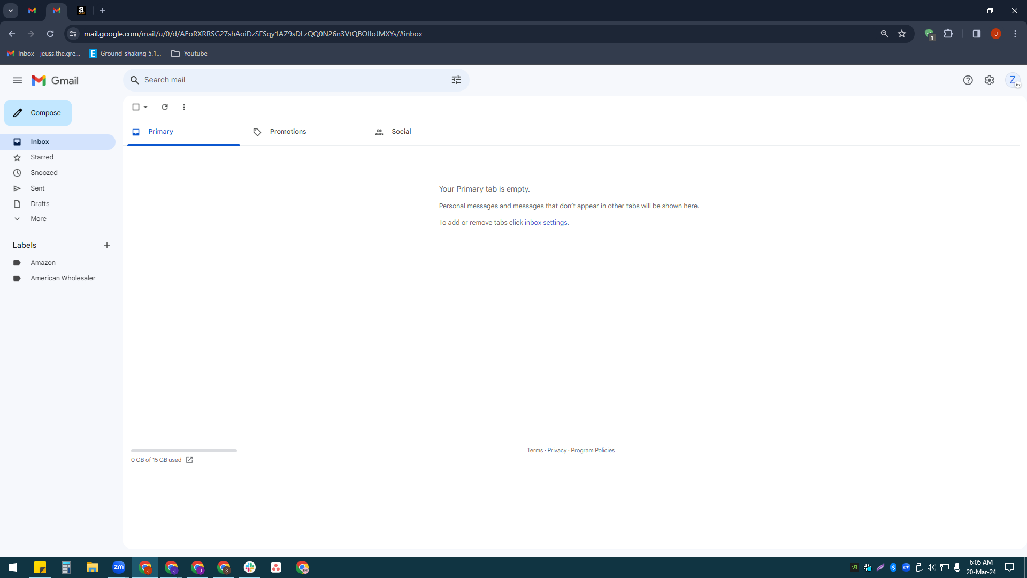The width and height of the screenshot is (1027, 578).
Task: Expand the select dropdown arrow
Action: coord(145,107)
